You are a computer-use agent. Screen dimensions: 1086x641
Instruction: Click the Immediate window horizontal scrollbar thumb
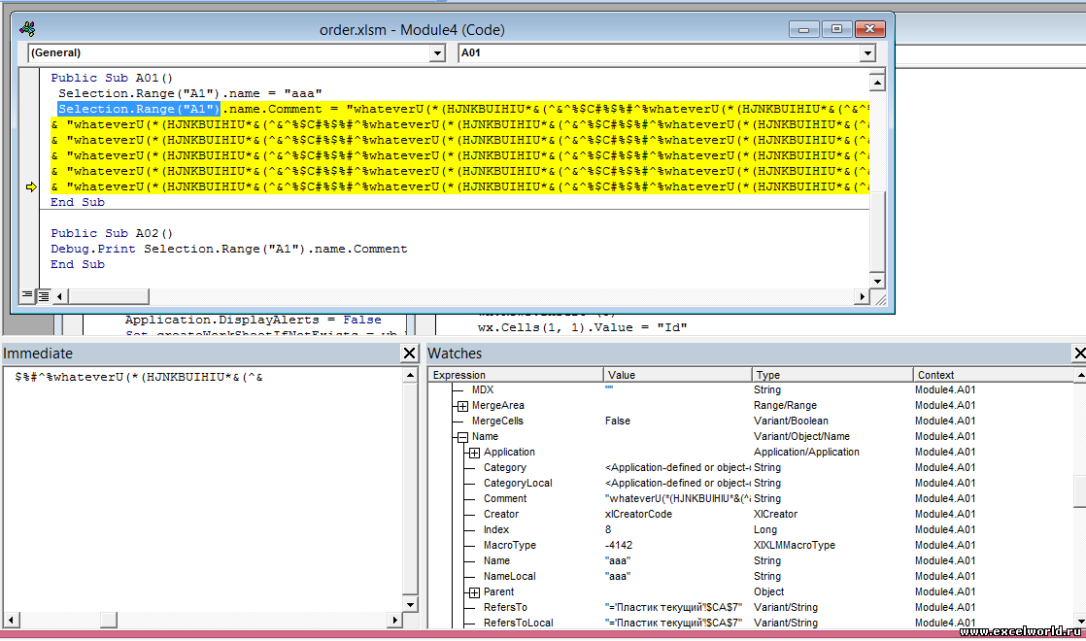click(x=108, y=620)
